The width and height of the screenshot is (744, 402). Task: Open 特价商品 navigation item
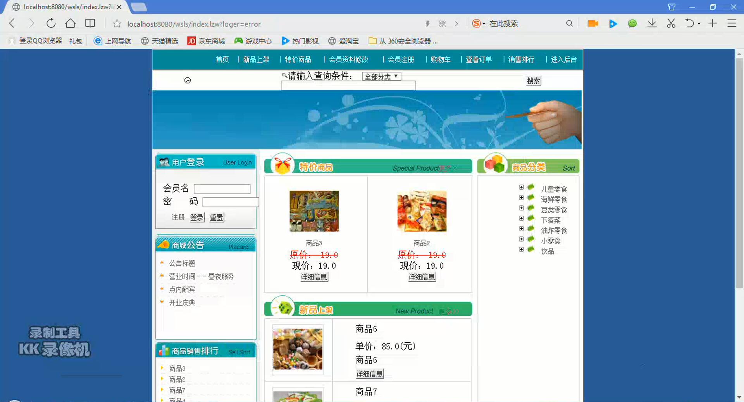tap(298, 59)
